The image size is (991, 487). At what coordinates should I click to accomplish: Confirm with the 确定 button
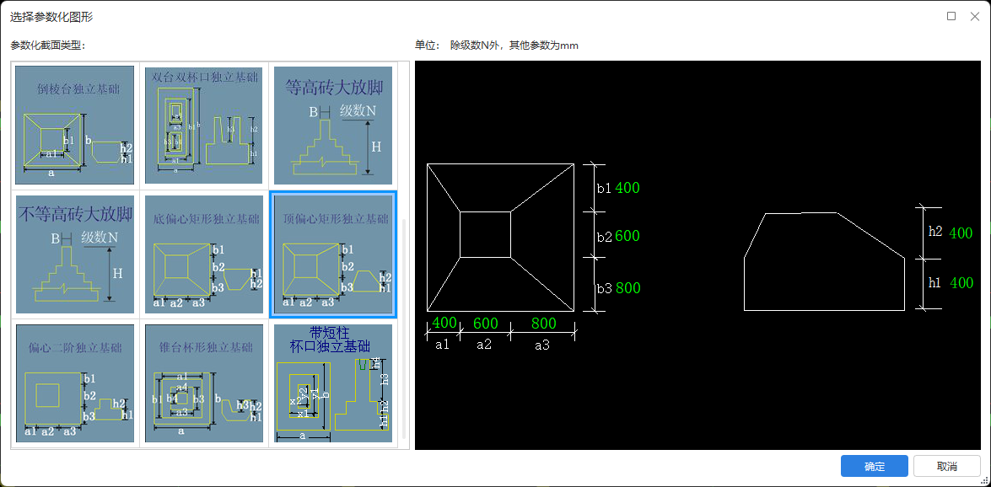(x=874, y=466)
